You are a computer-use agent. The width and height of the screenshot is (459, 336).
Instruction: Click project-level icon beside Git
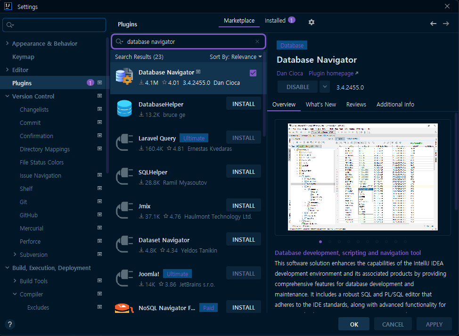coord(99,201)
